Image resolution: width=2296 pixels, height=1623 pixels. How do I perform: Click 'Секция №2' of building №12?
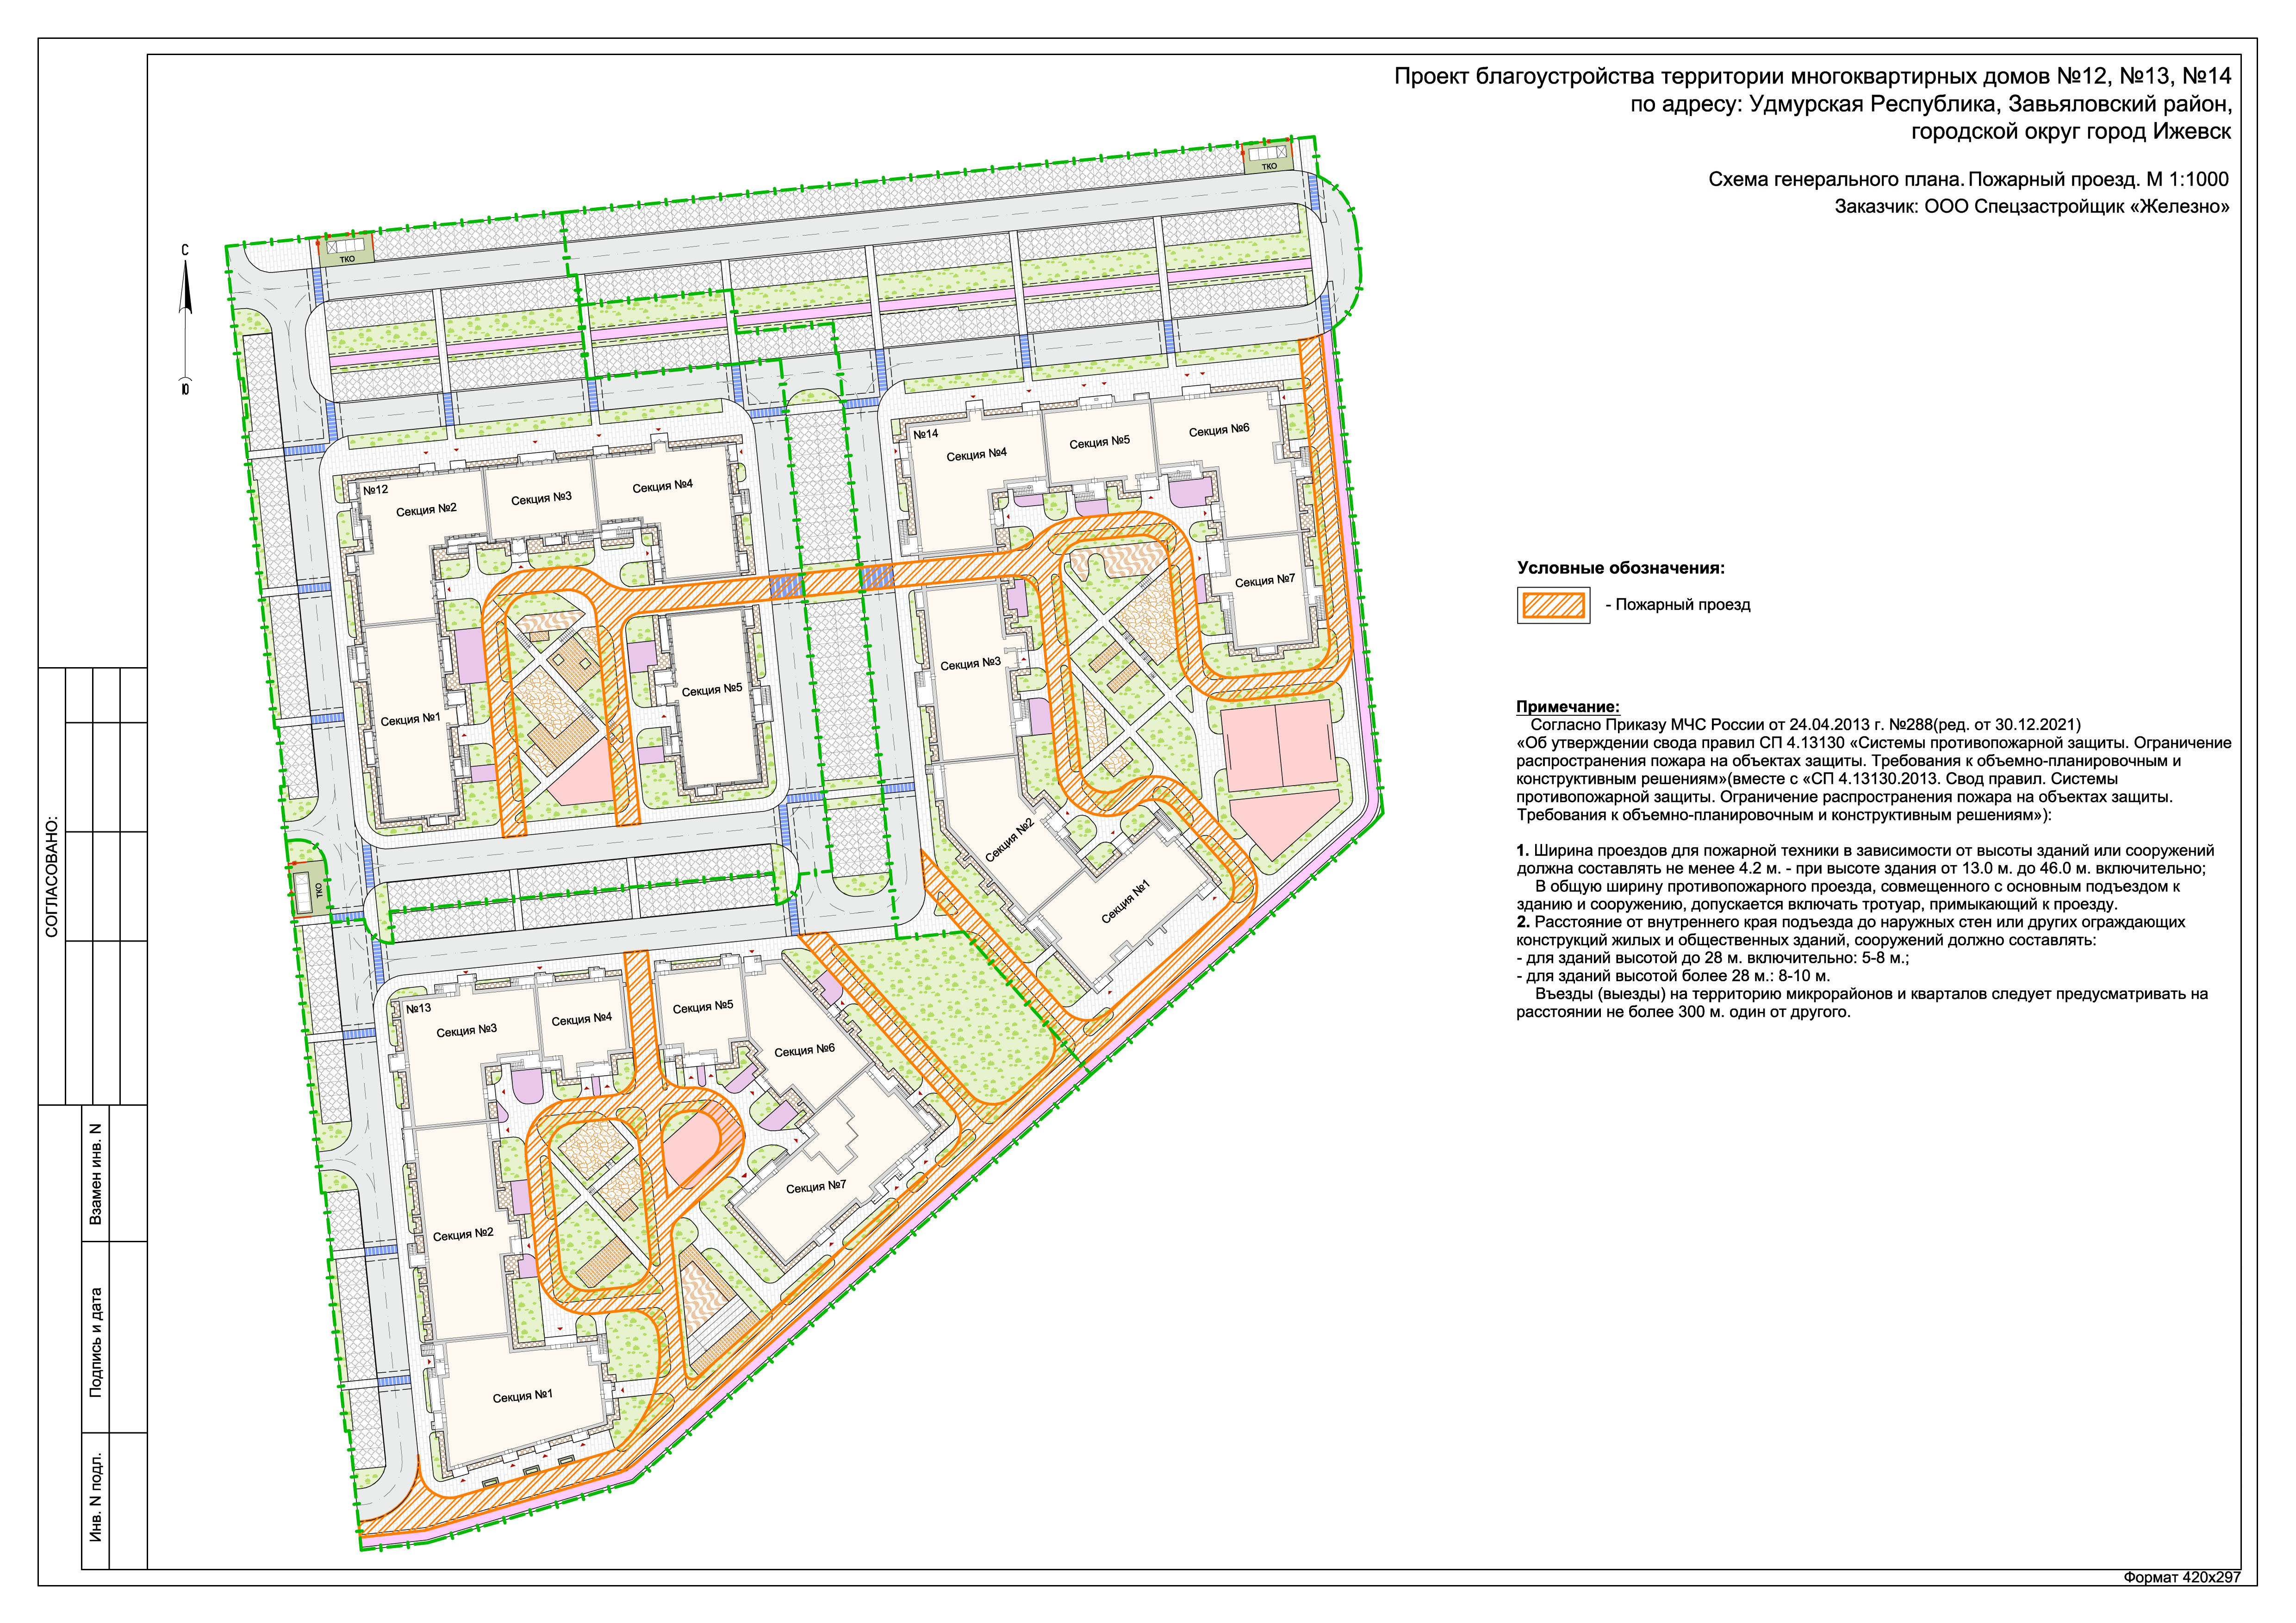426,510
